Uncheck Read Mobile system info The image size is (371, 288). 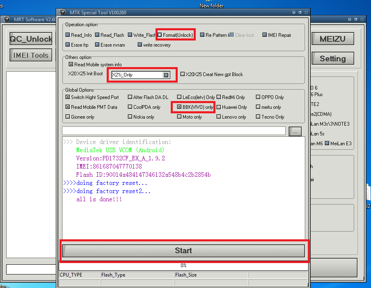point(71,64)
